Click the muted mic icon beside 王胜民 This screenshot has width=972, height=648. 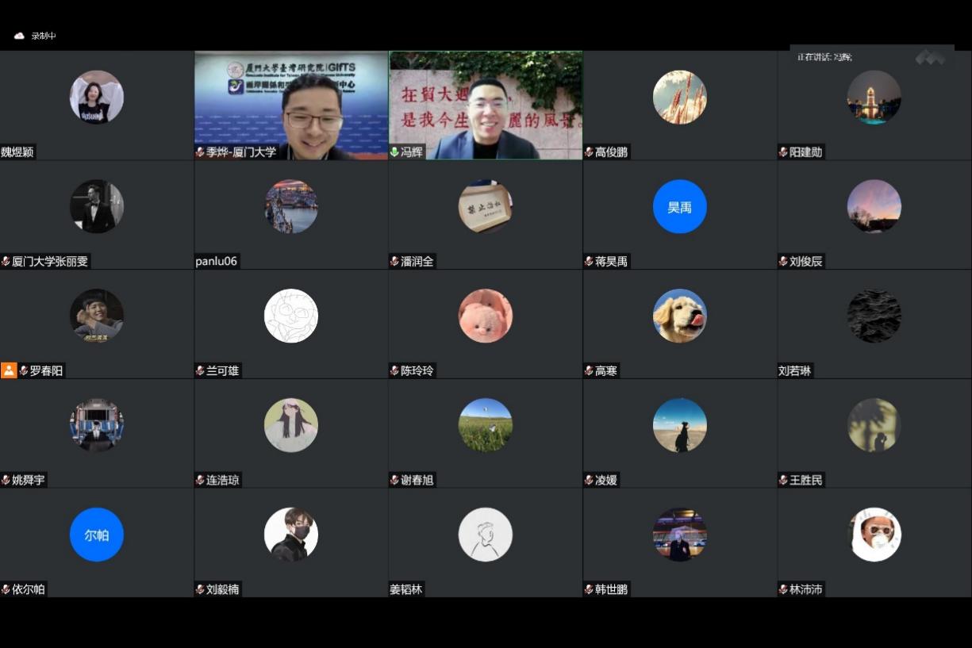click(x=783, y=480)
